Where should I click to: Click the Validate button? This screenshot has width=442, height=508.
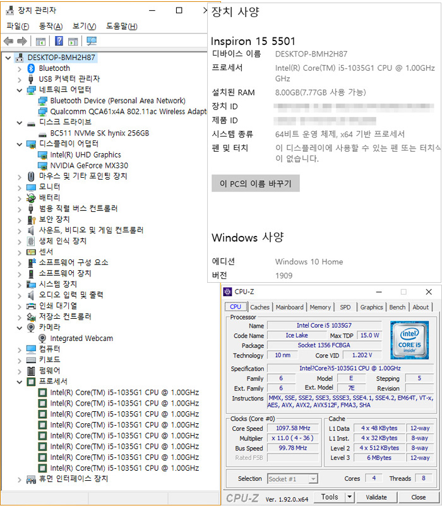pos(376,497)
